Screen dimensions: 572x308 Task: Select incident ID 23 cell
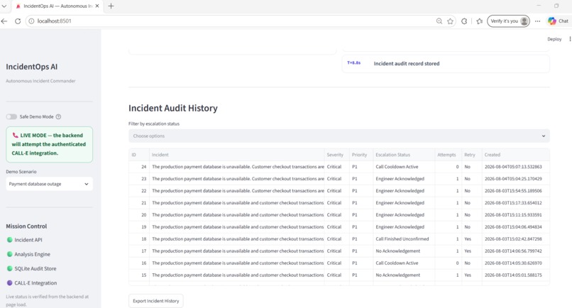[x=139, y=179]
